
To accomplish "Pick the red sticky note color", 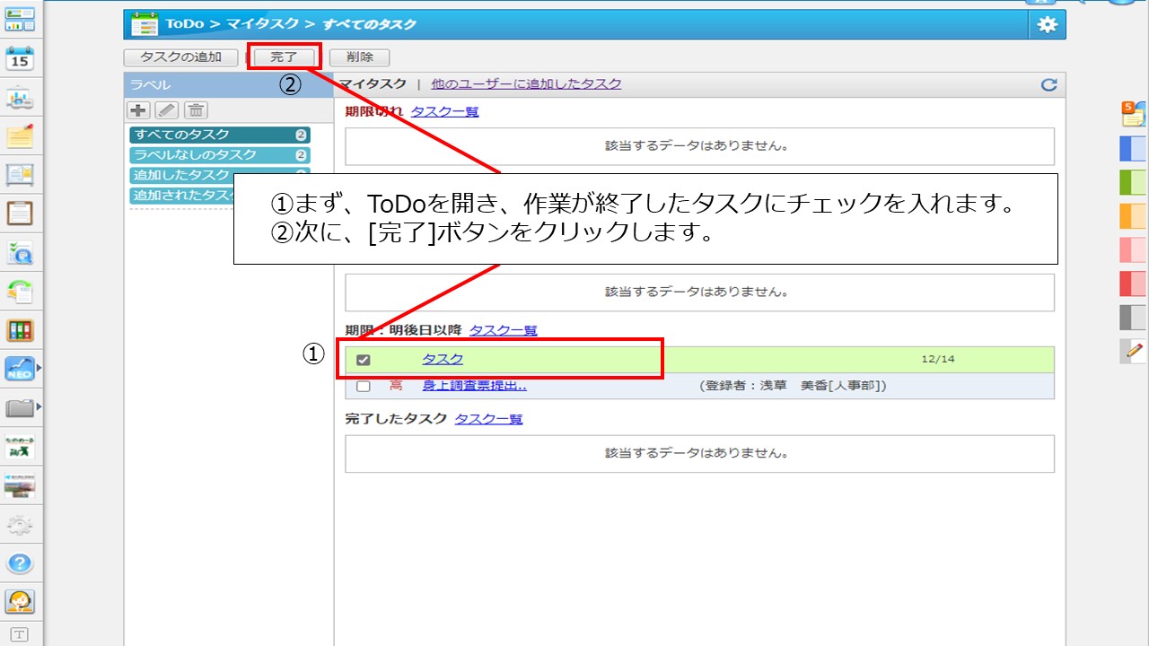I will [x=1134, y=284].
